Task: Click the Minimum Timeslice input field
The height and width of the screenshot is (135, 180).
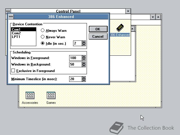Action: [76, 79]
